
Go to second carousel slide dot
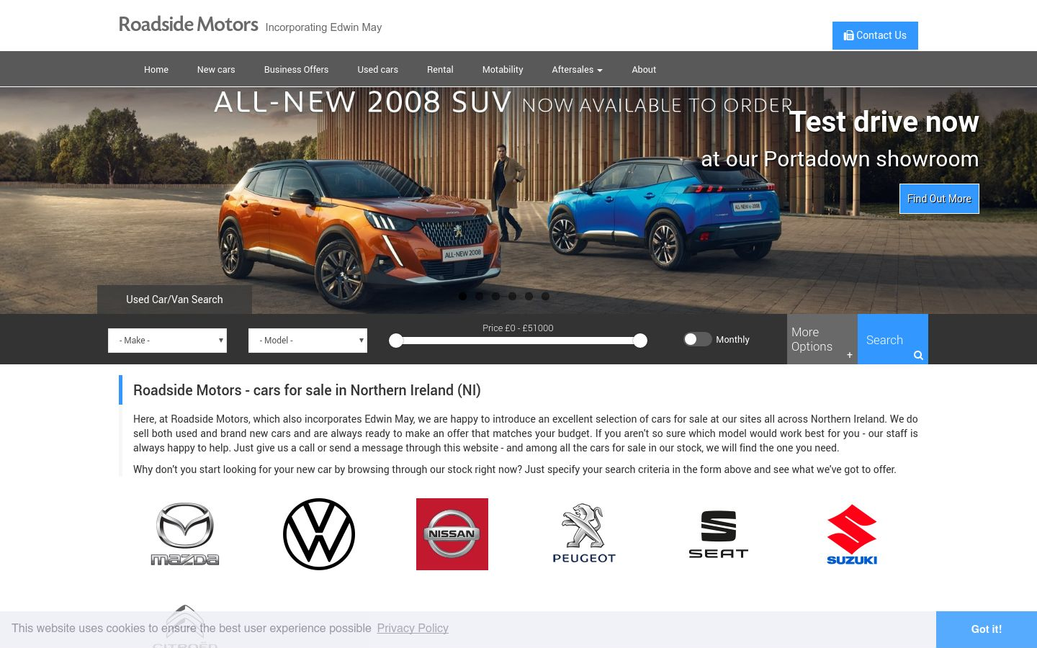pyautogui.click(x=479, y=296)
